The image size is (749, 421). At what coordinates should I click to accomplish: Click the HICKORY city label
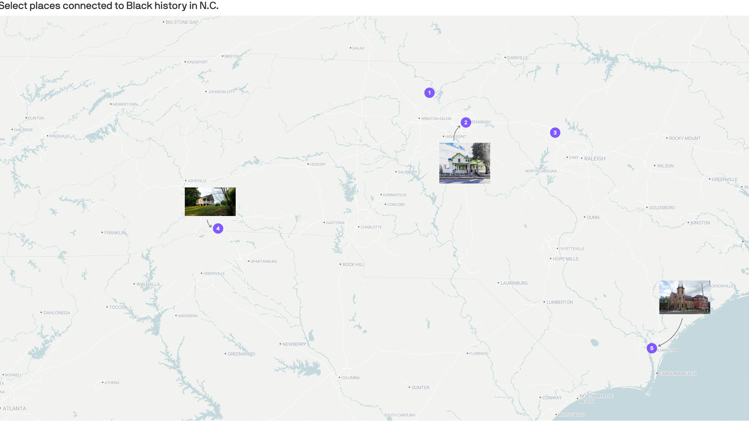pos(318,165)
